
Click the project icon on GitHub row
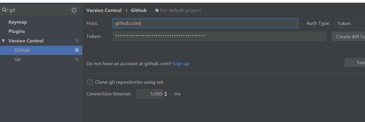[x=77, y=50]
